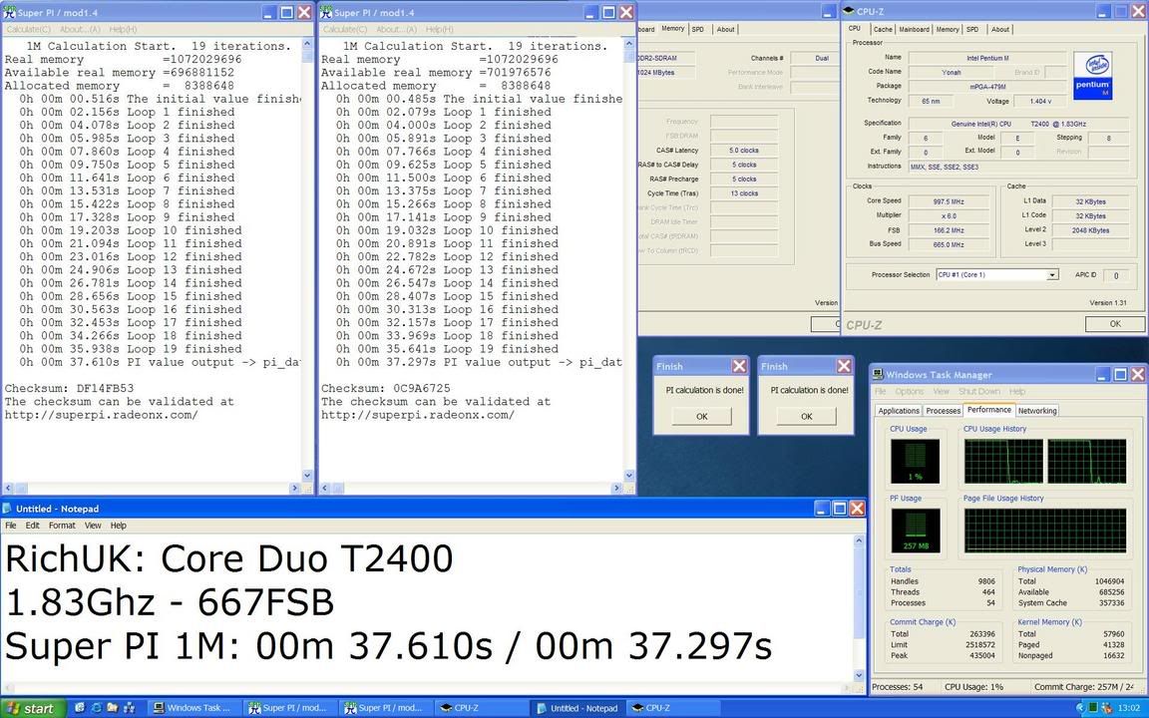Select the CPU tab in the front CPU-Z window
This screenshot has width=1149, height=718.
pyautogui.click(x=855, y=29)
